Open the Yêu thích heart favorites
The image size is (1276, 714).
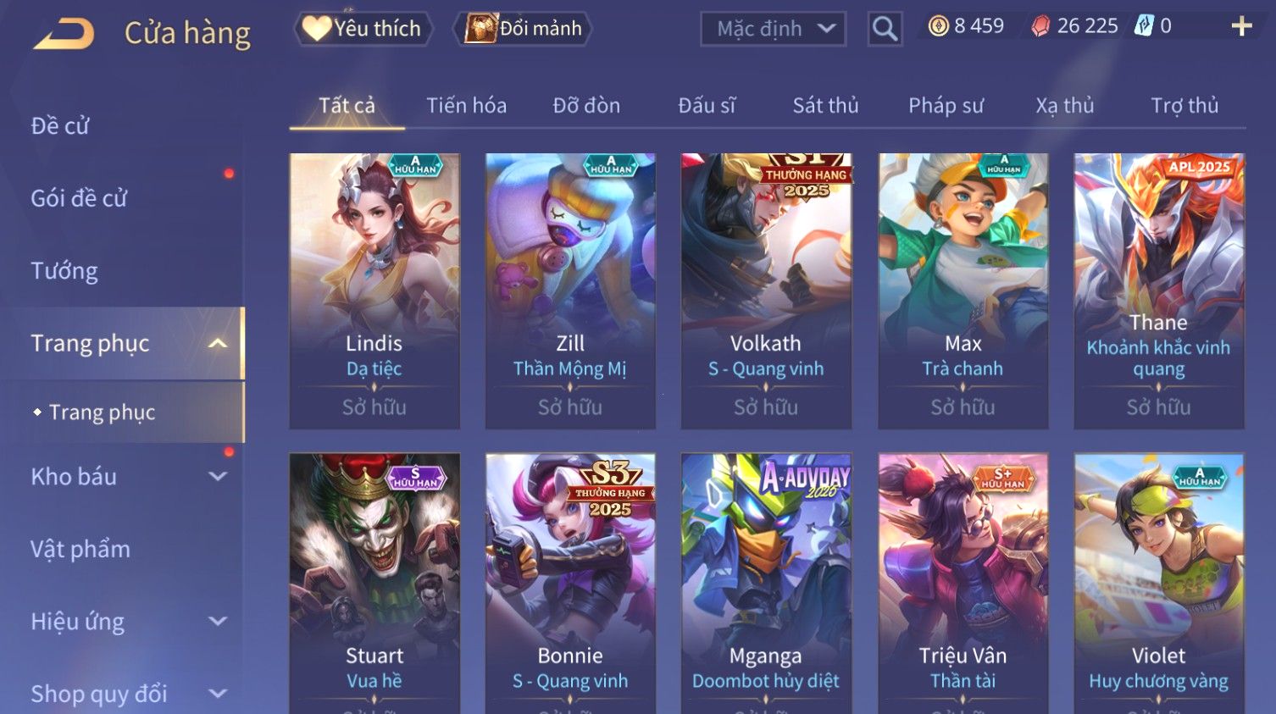[363, 29]
